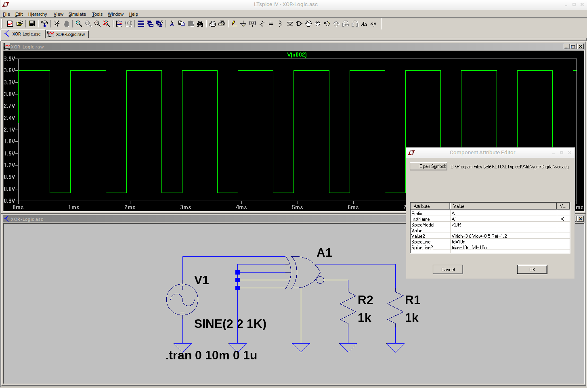
Task: Cut with the scissors icon
Action: pos(172,24)
